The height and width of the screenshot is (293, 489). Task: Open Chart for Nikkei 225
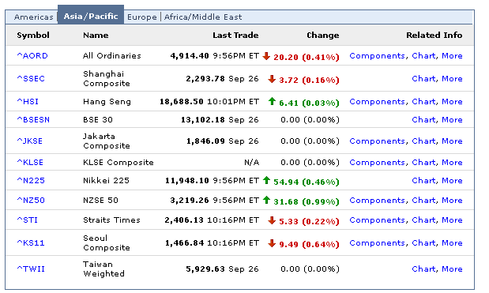tap(423, 181)
